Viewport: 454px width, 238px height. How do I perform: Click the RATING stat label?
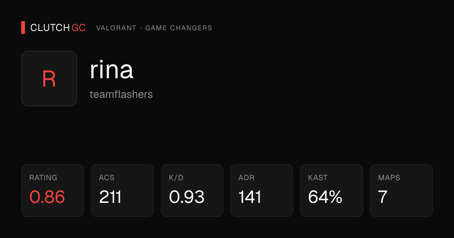point(43,178)
